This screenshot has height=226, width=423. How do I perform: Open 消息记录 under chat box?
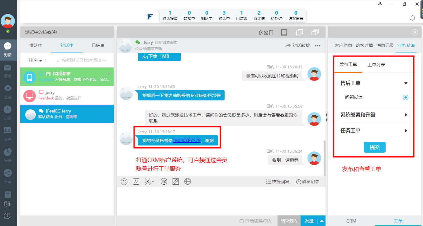(x=308, y=182)
